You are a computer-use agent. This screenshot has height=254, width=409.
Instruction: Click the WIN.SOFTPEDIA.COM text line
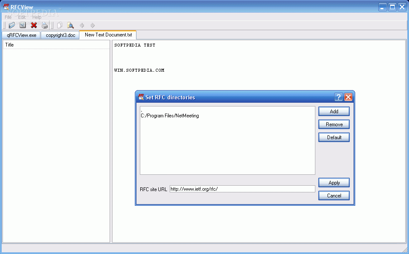coord(139,70)
